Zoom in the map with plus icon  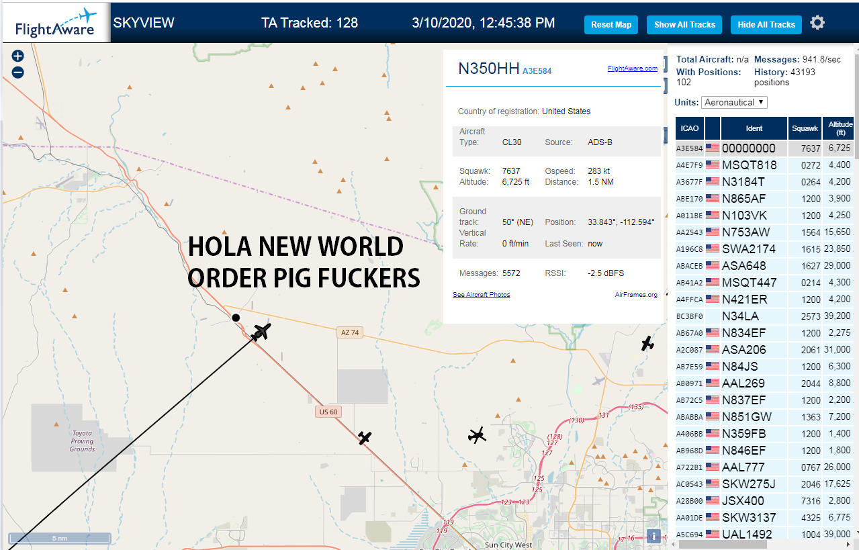17,56
